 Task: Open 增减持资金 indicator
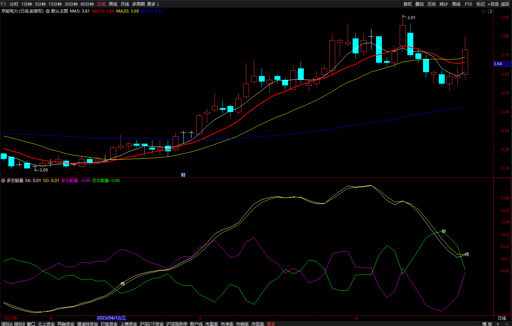click(88, 324)
